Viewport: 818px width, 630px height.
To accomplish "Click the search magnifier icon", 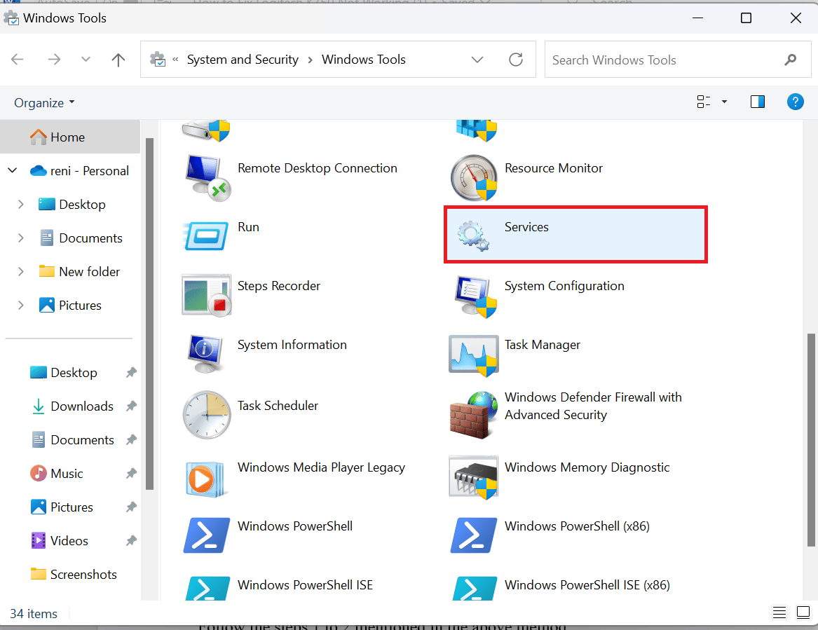I will pyautogui.click(x=791, y=60).
